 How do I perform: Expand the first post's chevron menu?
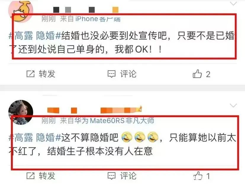pos(233,4)
